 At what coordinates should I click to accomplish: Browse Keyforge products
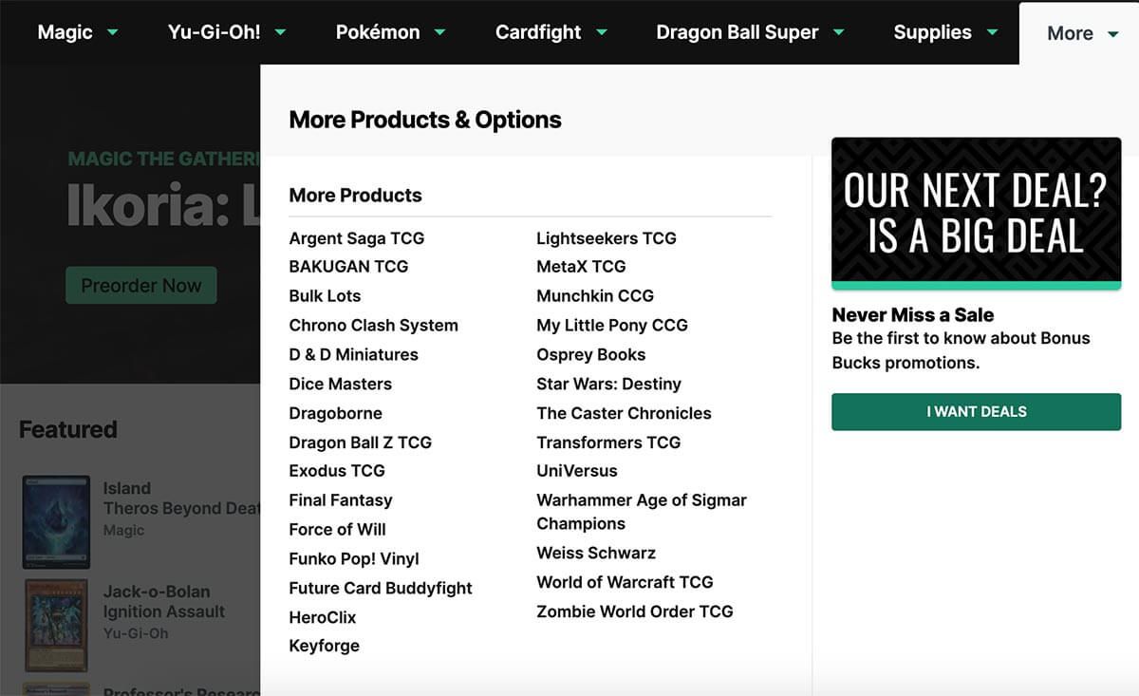325,647
